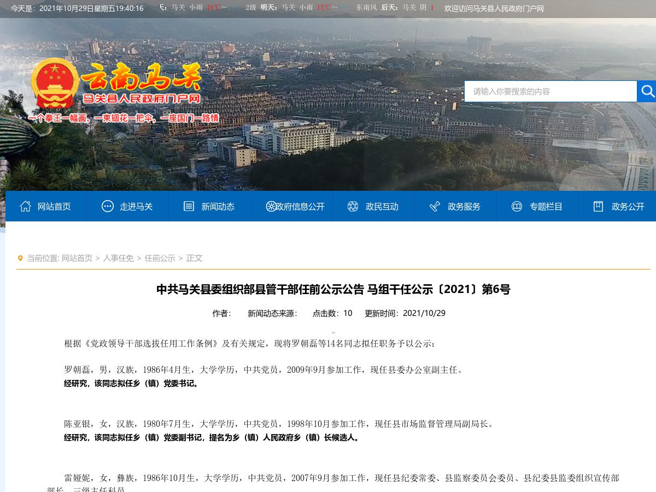Go to 网站首页 via breadcrumb

(x=77, y=258)
